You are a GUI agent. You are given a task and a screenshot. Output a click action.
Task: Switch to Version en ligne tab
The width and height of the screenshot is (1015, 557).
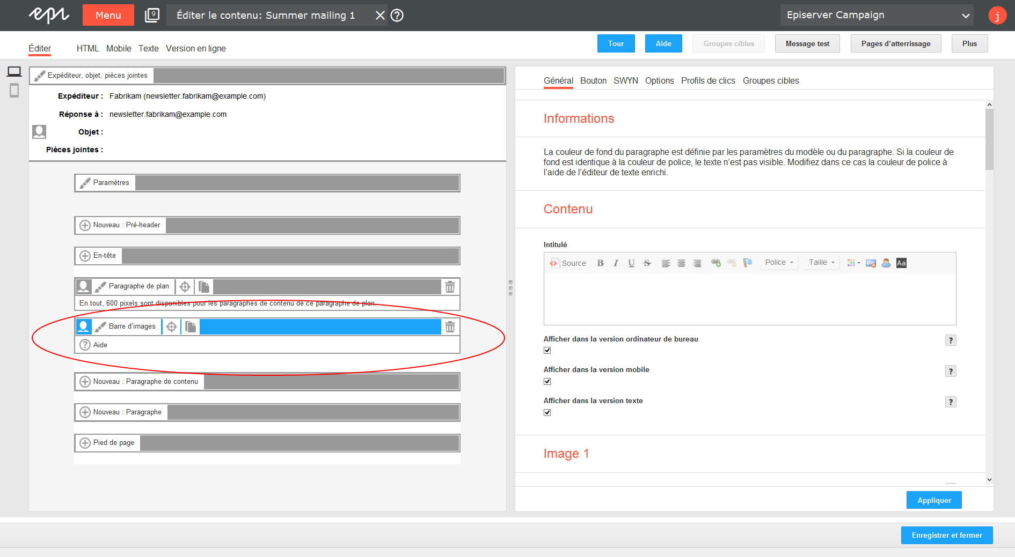[196, 48]
